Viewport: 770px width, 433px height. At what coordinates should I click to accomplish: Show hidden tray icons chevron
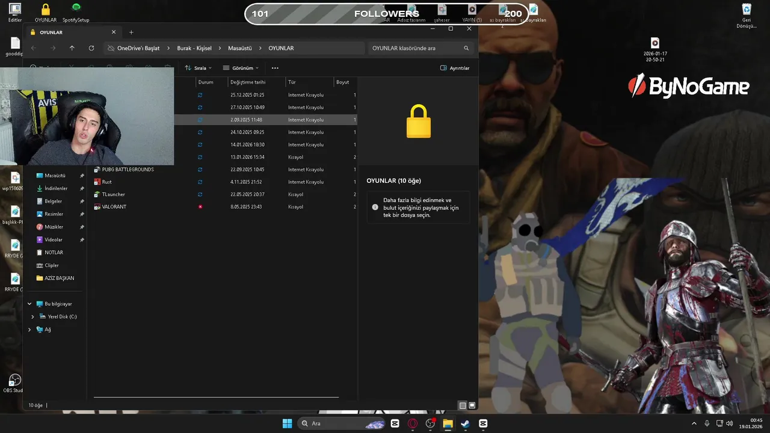694,423
